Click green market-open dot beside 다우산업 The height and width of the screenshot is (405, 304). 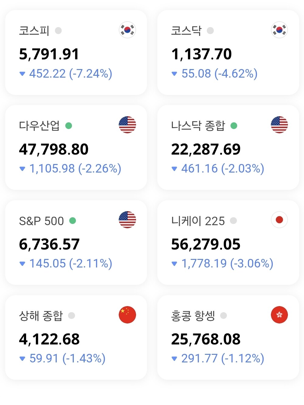point(69,126)
